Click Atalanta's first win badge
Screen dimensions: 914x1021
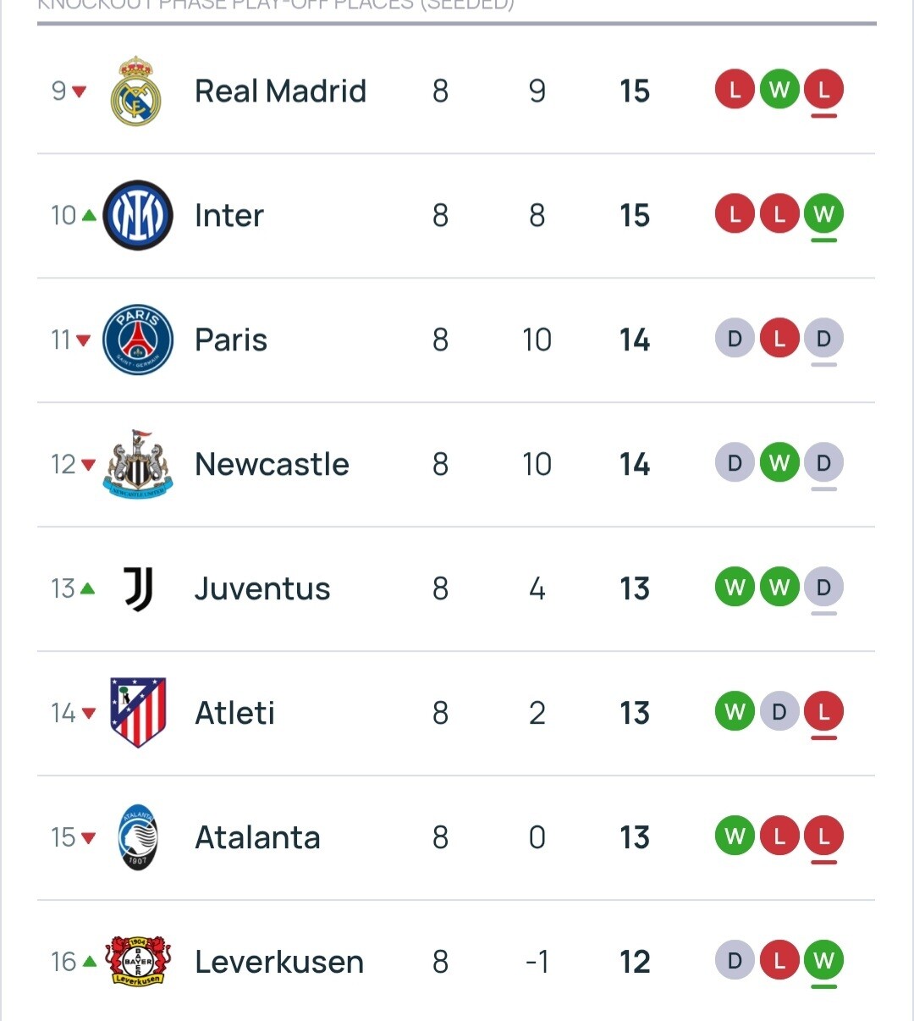click(x=735, y=836)
